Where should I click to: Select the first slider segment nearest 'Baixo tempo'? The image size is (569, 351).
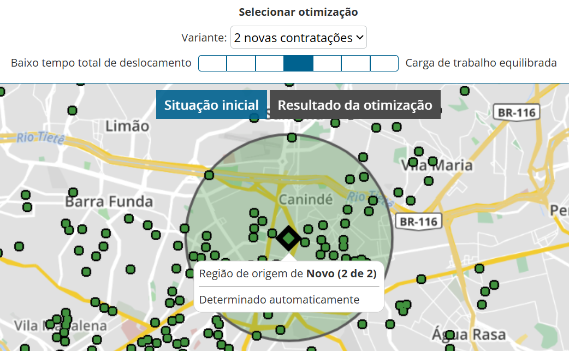(212, 63)
